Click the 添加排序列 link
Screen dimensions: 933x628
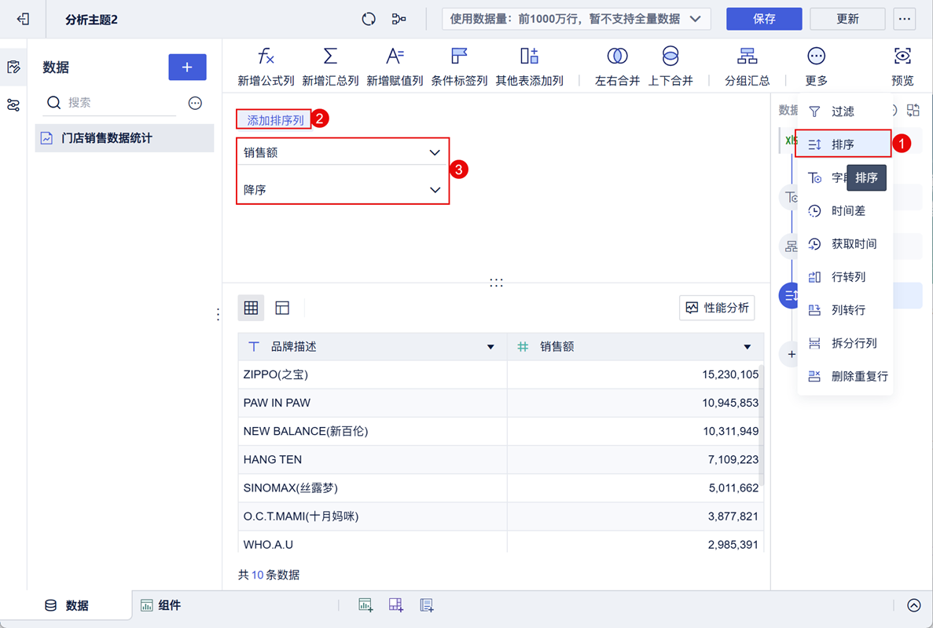coord(275,120)
